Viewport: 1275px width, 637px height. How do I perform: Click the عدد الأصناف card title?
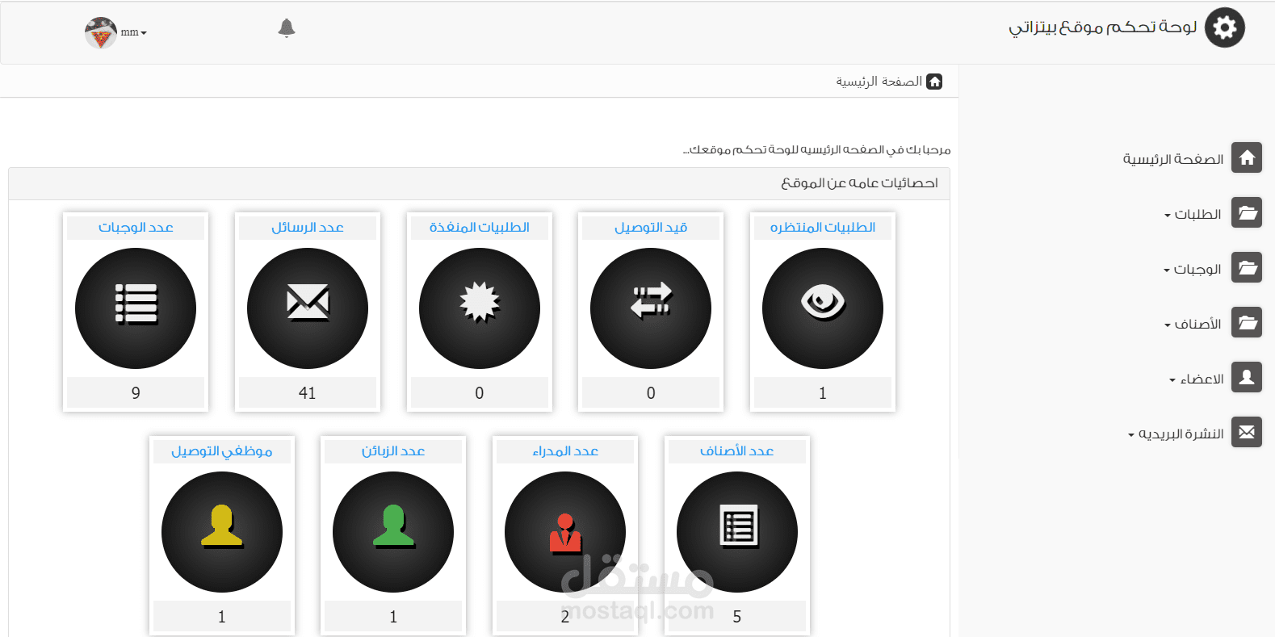pos(737,451)
